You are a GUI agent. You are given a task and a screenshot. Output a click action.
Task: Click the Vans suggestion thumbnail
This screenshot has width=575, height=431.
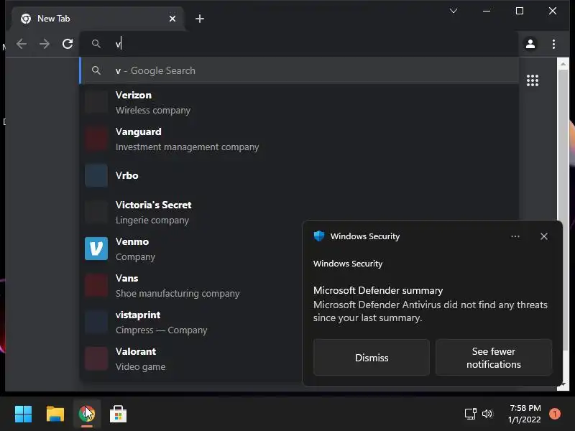click(96, 285)
